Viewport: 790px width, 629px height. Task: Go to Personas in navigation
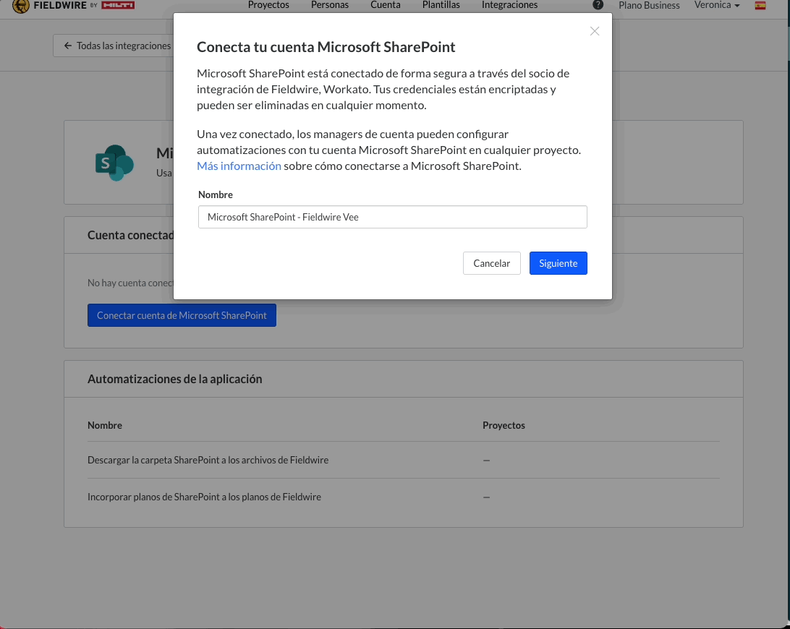[x=329, y=5]
